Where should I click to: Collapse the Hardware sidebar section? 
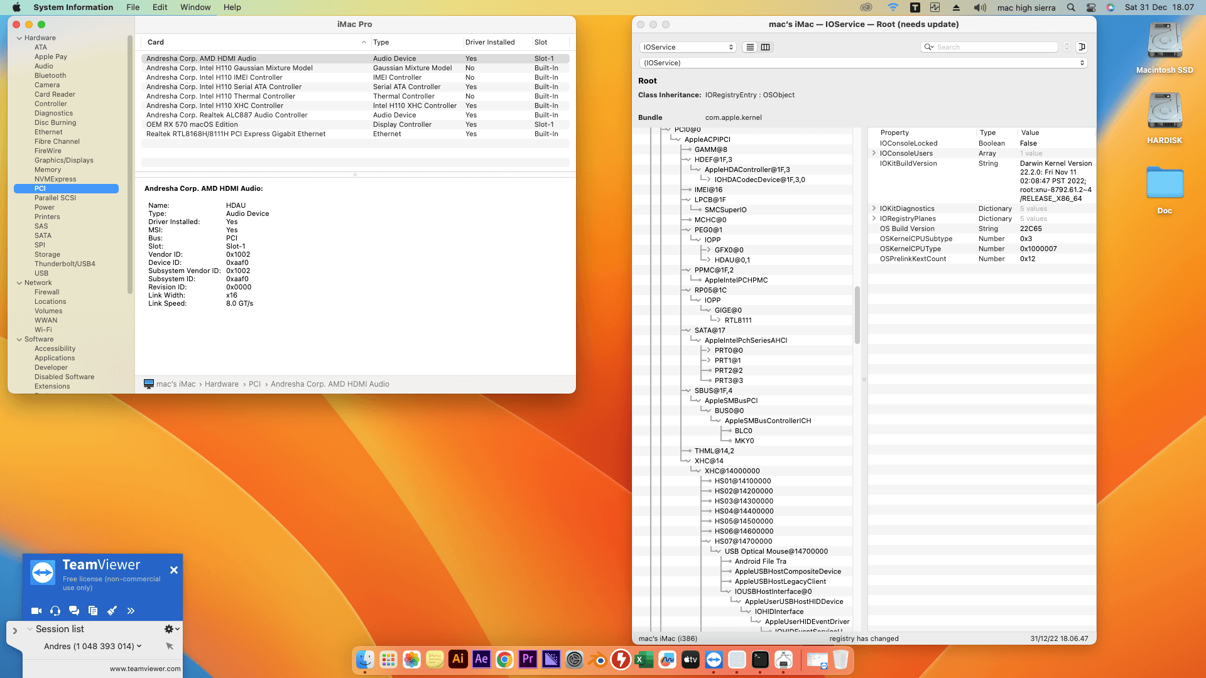click(x=19, y=38)
